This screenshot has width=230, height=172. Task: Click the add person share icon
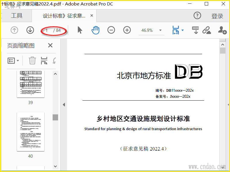[222, 30]
